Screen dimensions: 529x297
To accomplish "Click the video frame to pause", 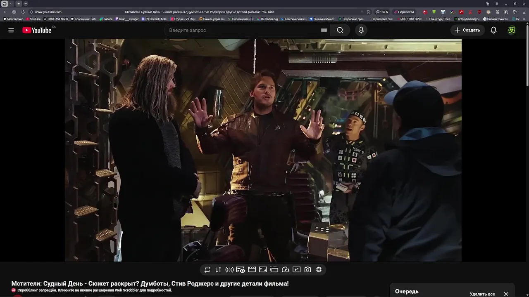I will (263, 150).
